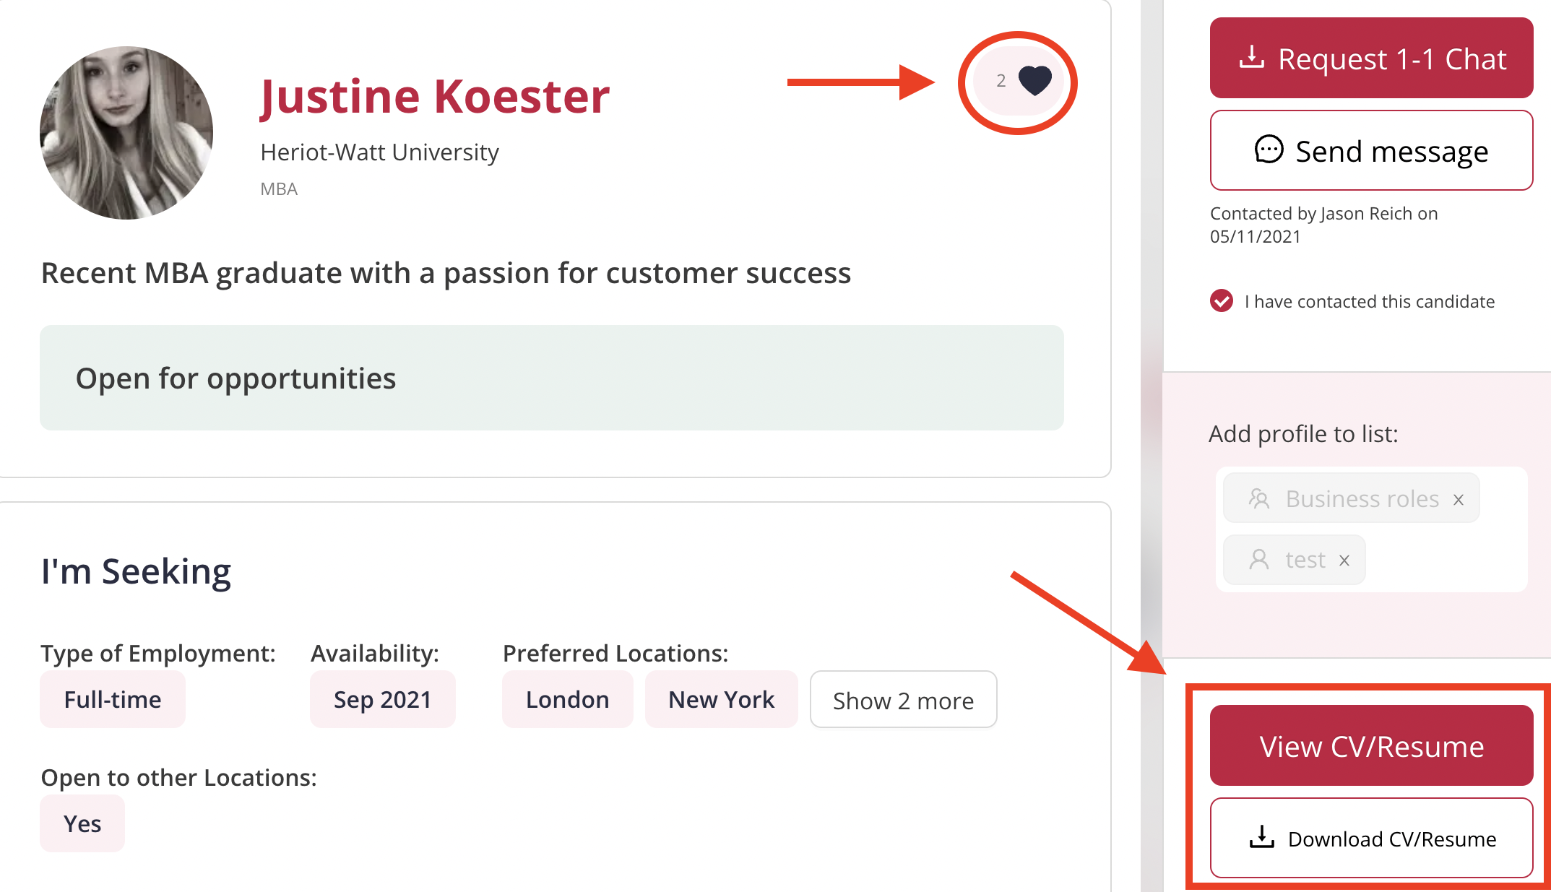Open the Add profile to list field
This screenshot has height=892, width=1551.
[x=1371, y=529]
